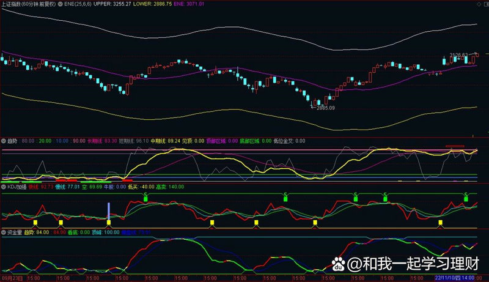Click the 顶部区域: 0.00 reading
The height and width of the screenshot is (282, 489).
pos(222,141)
